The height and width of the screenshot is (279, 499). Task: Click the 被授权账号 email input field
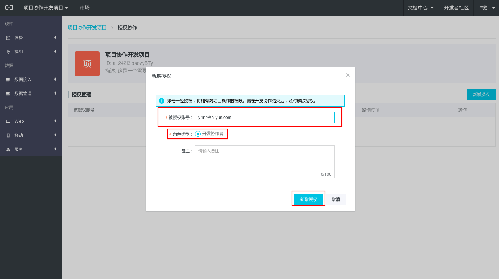[x=264, y=118]
